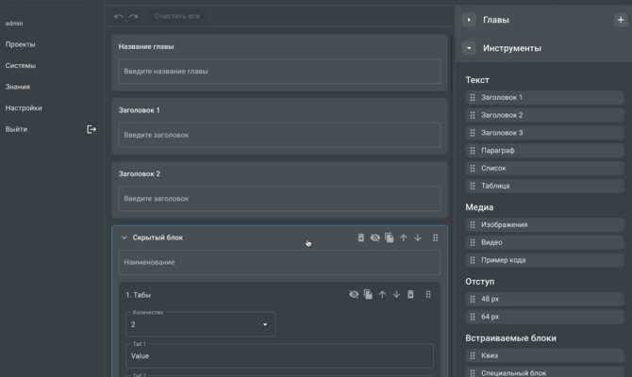Move the Табы block down
Screen dimensions: 632x377
coord(396,294)
